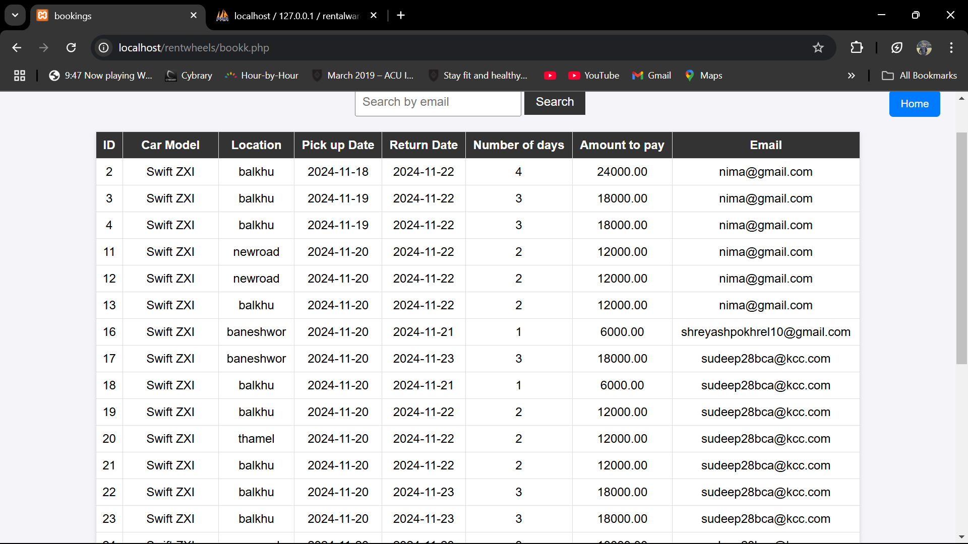This screenshot has width=968, height=544.
Task: Click the Pick up Date column header
Action: (338, 145)
